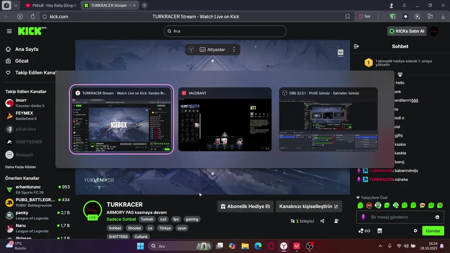The image size is (450, 253).
Task: Click the first gift subscription rank badge
Action: 368,63
